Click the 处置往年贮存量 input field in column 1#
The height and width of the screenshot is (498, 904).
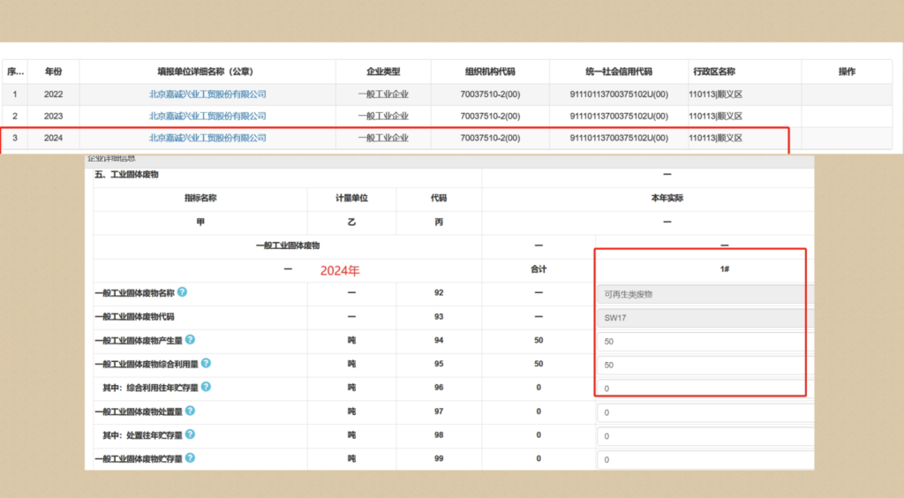pyautogui.click(x=704, y=436)
